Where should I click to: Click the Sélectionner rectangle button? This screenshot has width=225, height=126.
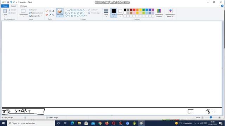pyautogui.click(x=23, y=11)
